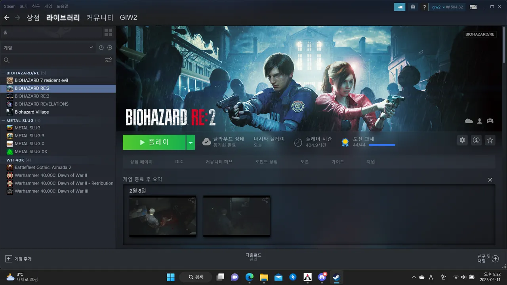Go to the 커뮤니티 tab

(x=100, y=18)
